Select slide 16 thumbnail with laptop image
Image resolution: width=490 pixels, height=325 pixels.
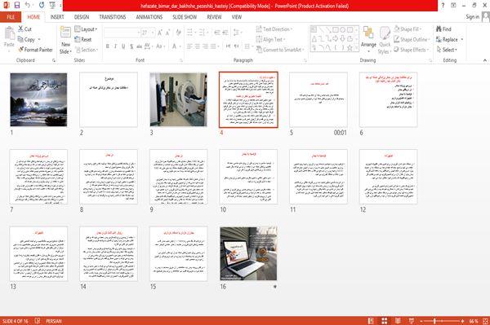coord(248,253)
